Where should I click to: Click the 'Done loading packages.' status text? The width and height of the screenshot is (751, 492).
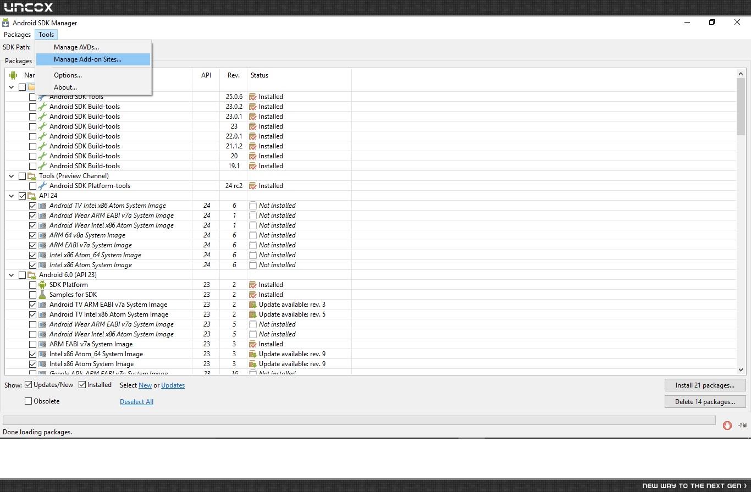pos(37,432)
